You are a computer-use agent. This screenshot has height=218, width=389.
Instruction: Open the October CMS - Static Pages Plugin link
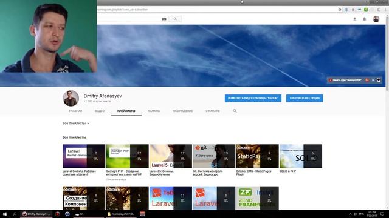253,173
